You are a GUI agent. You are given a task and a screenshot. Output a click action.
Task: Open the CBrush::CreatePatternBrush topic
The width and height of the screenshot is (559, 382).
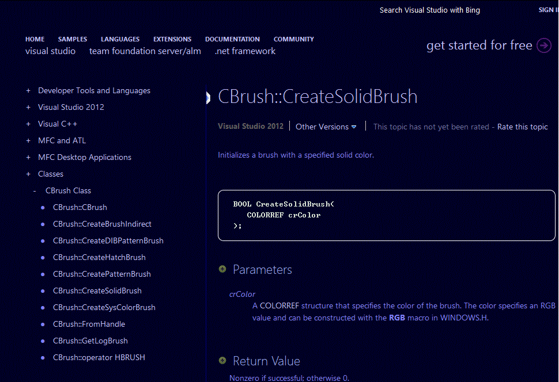101,274
